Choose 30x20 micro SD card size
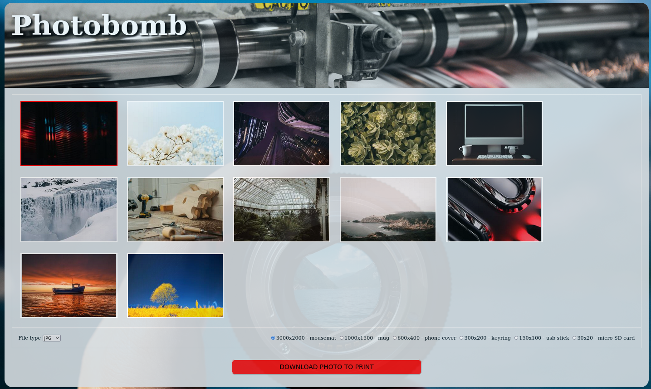 tap(574, 338)
